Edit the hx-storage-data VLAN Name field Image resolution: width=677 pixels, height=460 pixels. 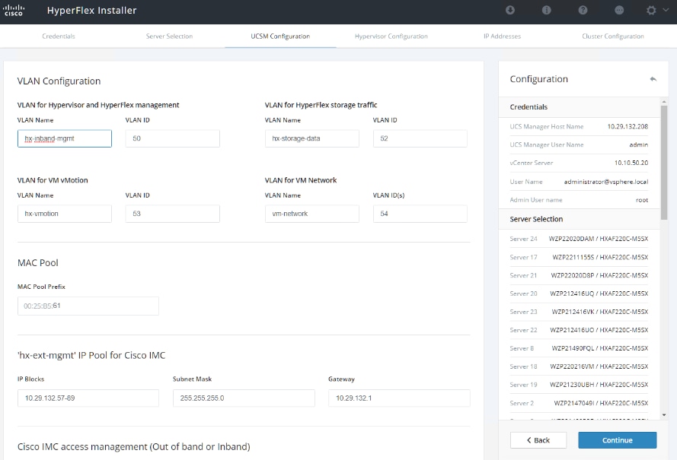tap(311, 138)
